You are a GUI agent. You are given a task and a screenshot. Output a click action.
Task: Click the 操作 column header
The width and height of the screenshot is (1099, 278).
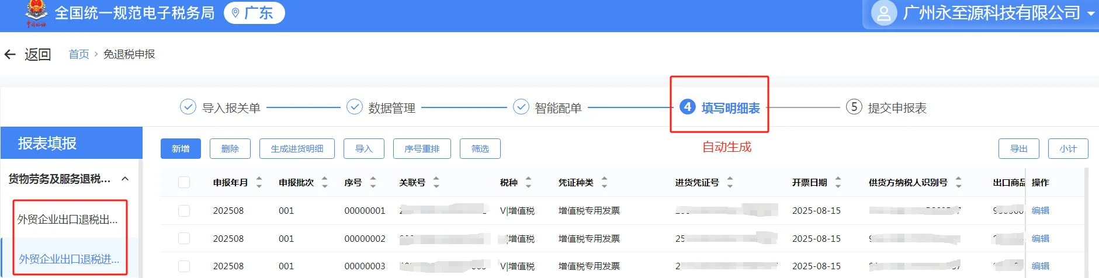(x=1040, y=182)
